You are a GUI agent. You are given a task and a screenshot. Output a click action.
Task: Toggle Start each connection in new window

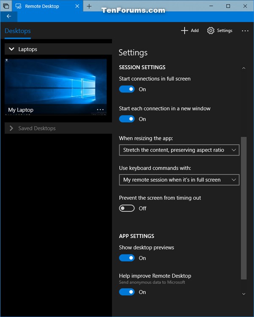[x=127, y=119]
